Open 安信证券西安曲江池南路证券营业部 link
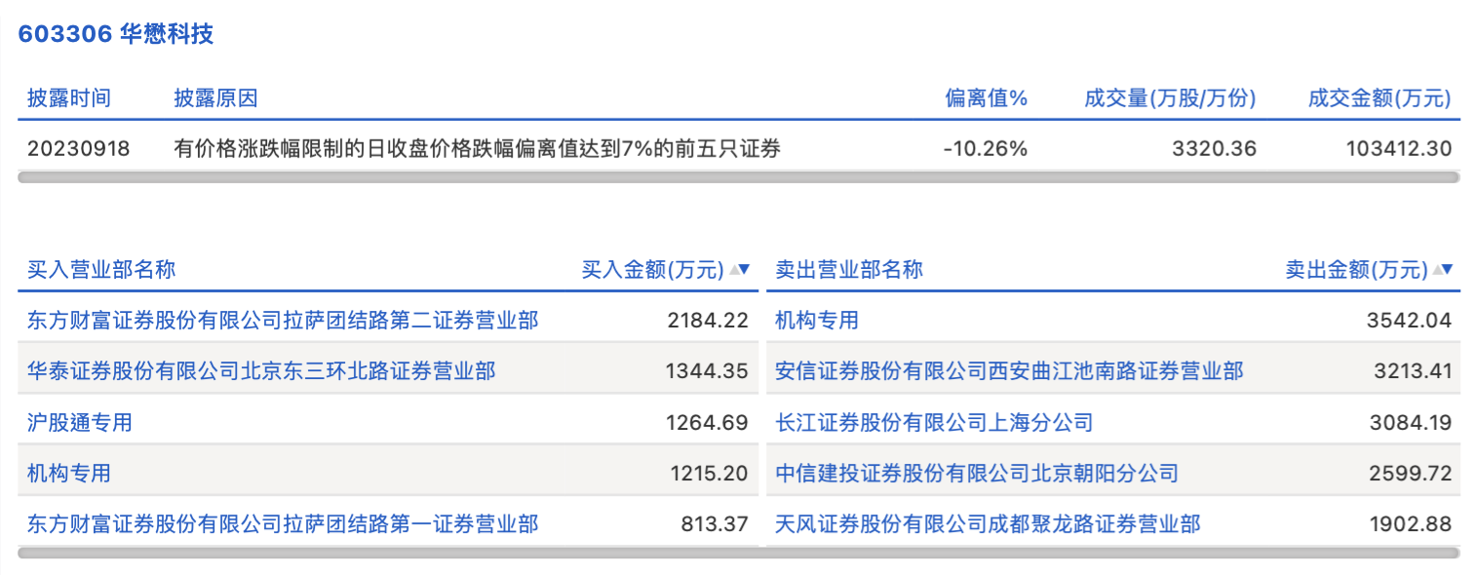The height and width of the screenshot is (575, 1476). (1009, 371)
